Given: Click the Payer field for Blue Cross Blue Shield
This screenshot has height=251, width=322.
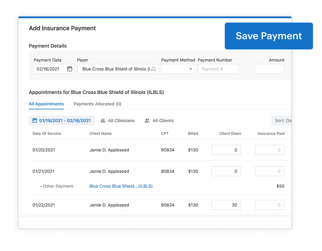Looking at the screenshot, I should (x=118, y=69).
